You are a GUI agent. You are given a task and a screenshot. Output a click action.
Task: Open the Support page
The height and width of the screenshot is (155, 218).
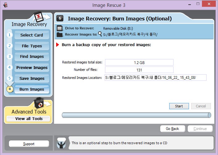29,144
